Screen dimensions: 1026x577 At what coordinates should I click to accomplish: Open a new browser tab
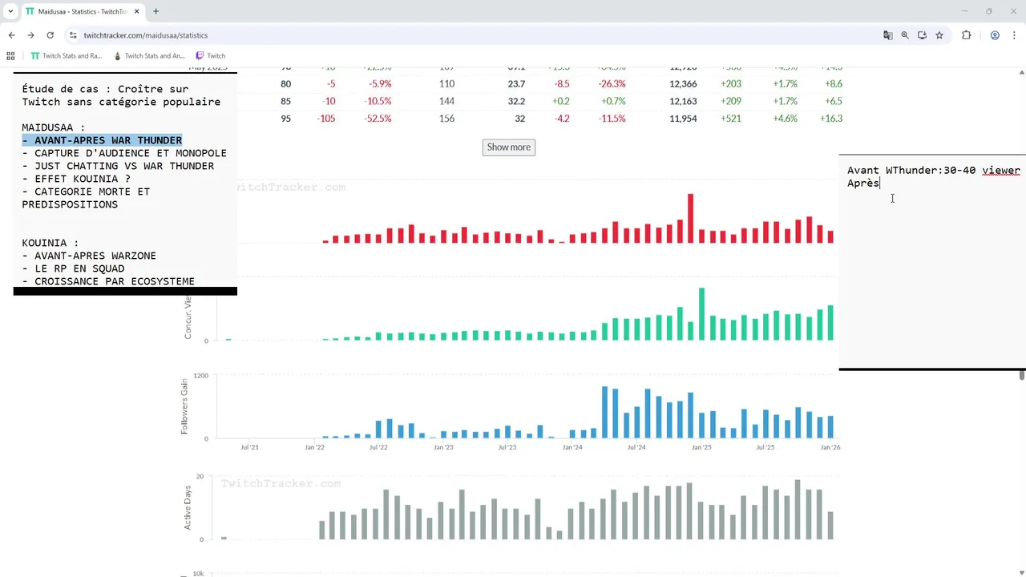pos(156,11)
